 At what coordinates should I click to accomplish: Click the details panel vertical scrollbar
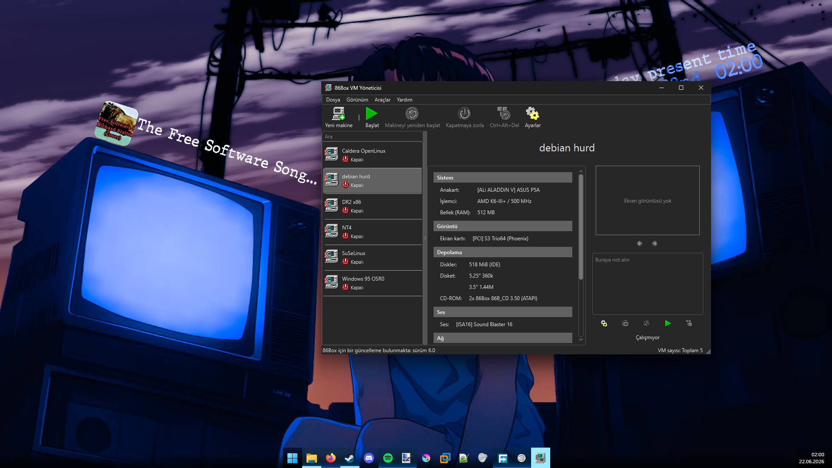click(x=581, y=255)
